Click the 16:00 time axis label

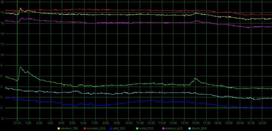pos(196,123)
